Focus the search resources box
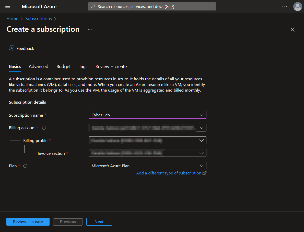 [152, 6]
